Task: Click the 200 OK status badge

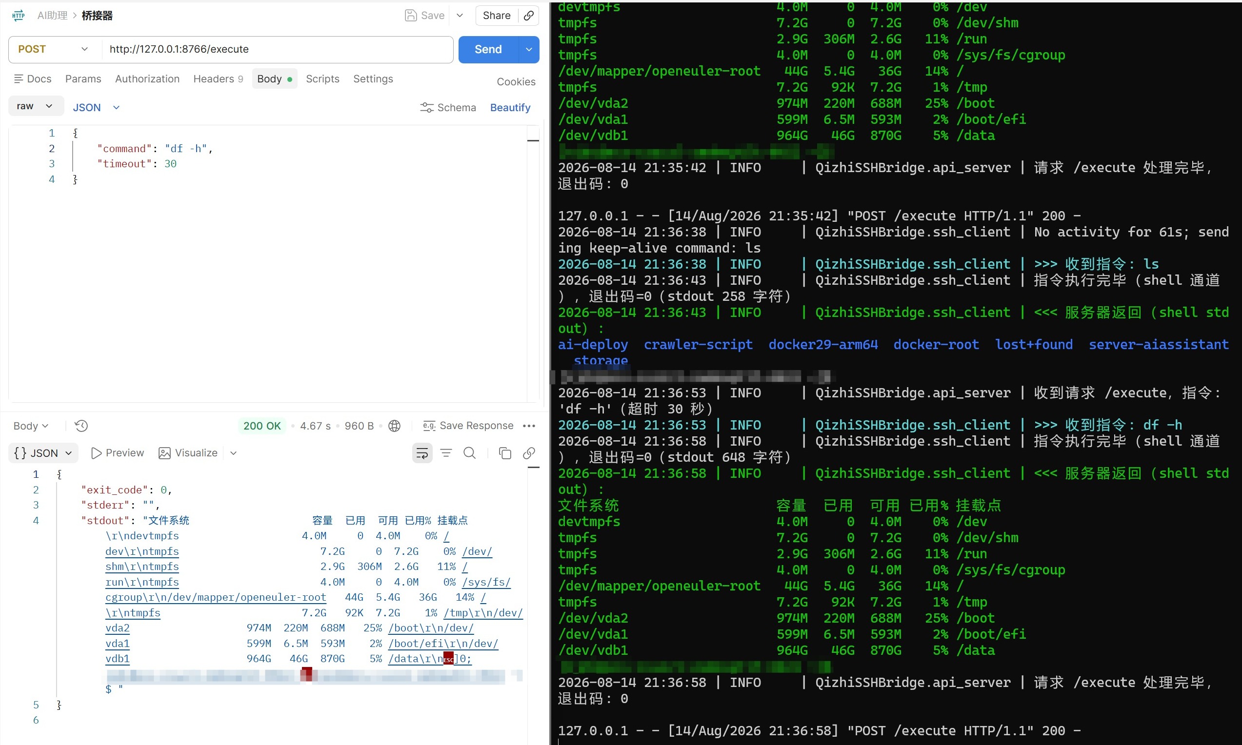Action: pos(262,426)
